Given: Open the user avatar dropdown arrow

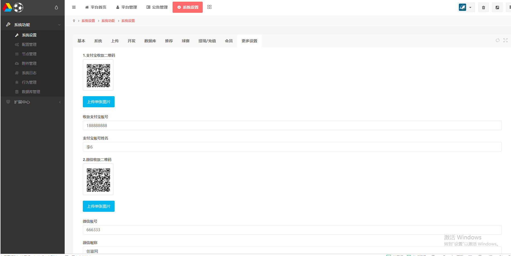Looking at the screenshot, I should click(470, 7).
